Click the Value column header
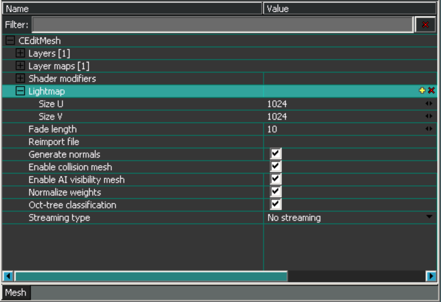441x302 pixels. pyautogui.click(x=350, y=9)
